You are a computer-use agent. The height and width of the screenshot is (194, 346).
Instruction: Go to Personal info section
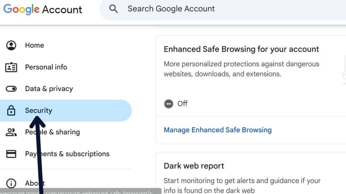click(46, 67)
